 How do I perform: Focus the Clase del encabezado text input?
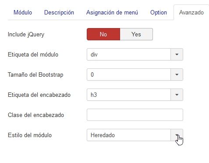click(x=135, y=115)
